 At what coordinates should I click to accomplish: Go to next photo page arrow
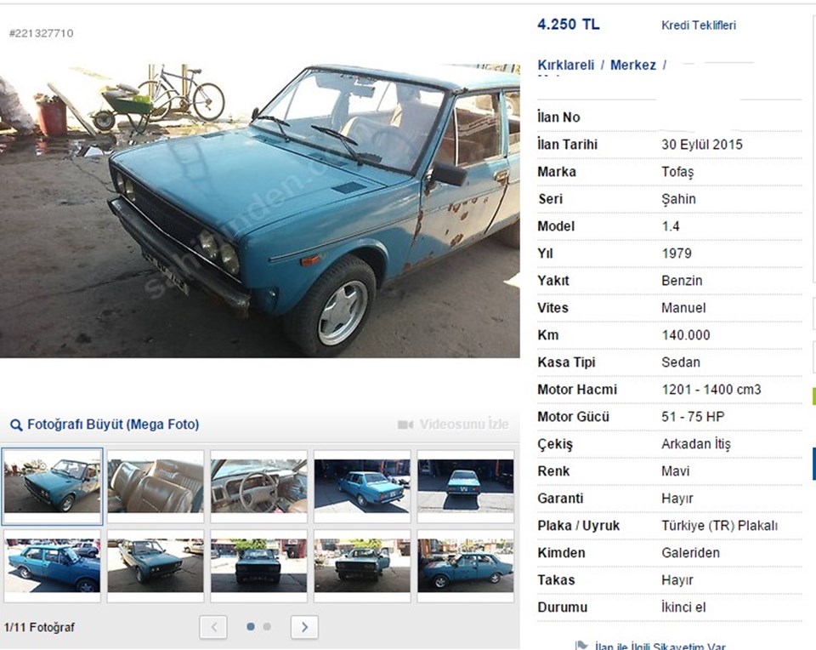(304, 627)
